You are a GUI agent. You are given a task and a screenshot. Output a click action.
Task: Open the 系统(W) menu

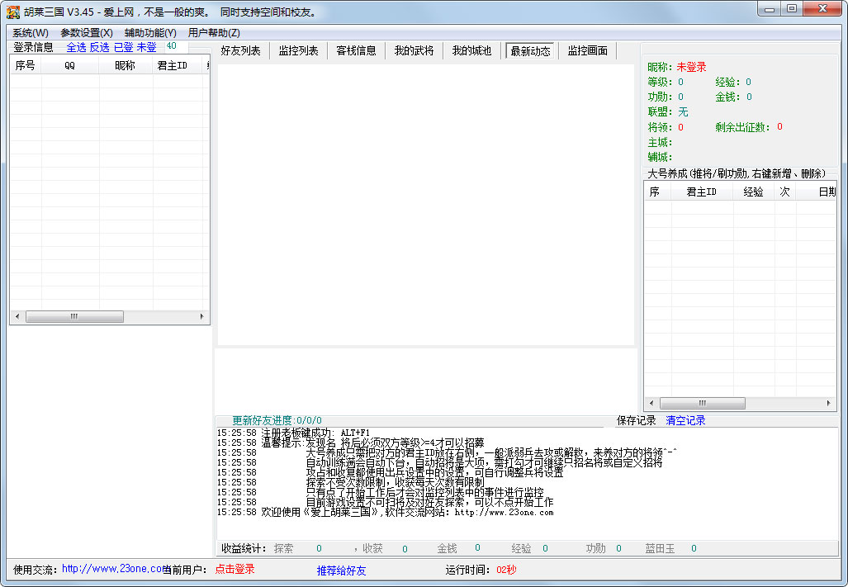pos(31,33)
